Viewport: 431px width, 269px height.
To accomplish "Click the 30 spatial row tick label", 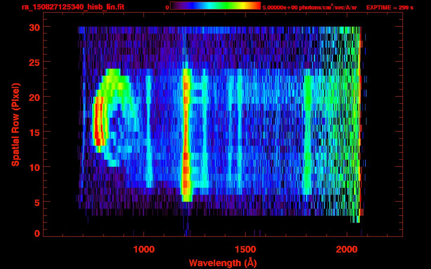I will (x=34, y=27).
